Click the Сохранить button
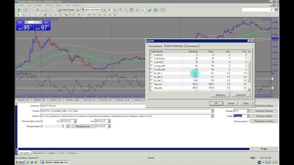 point(241,95)
